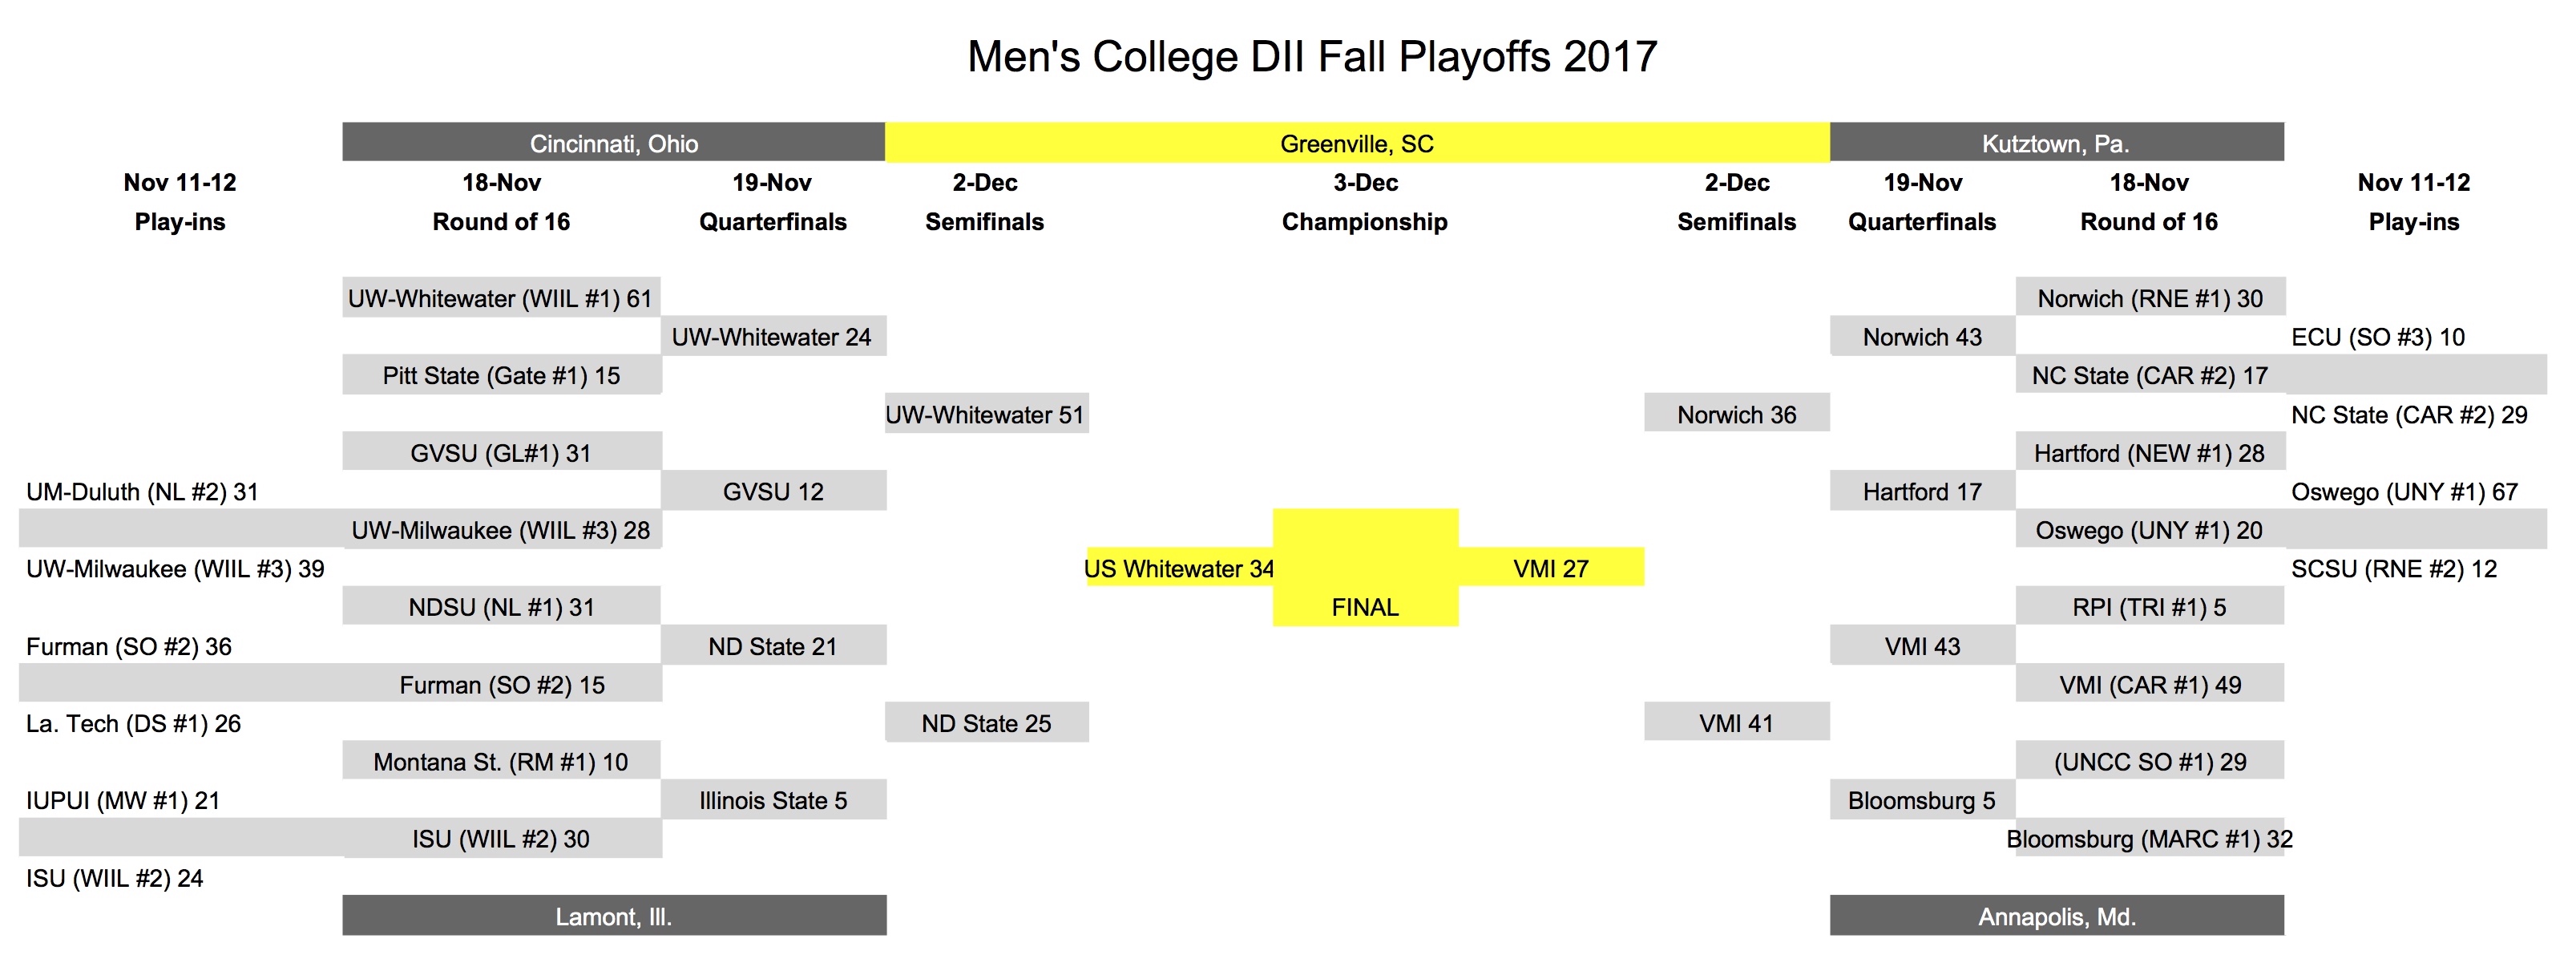Select the Pitt State (Gate #1) 15 cell
Image resolution: width=2576 pixels, height=971 pixels.
click(501, 375)
